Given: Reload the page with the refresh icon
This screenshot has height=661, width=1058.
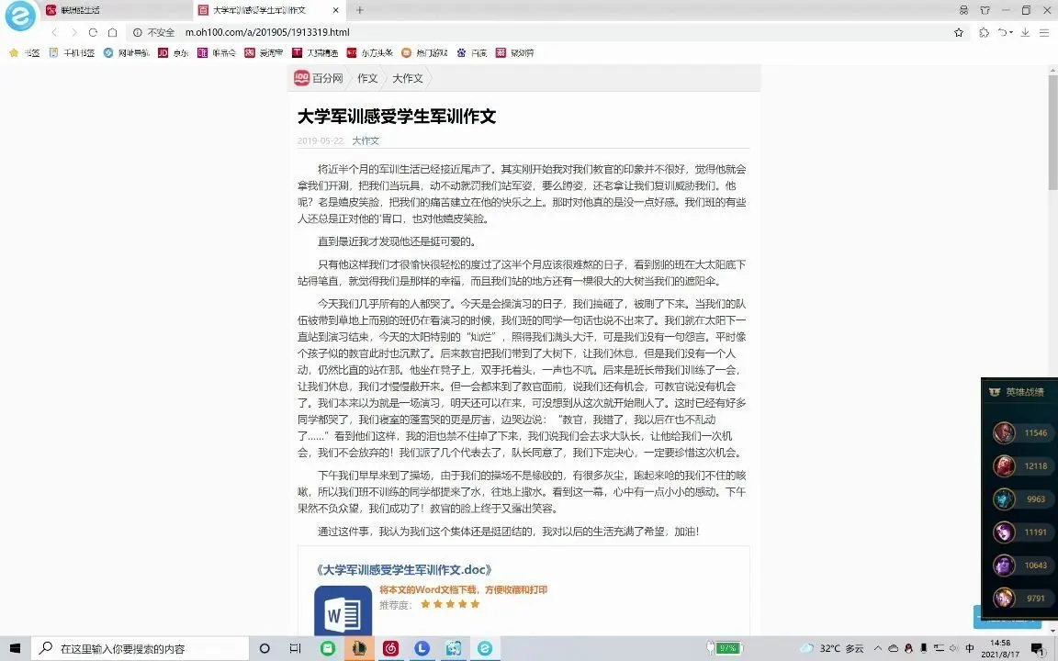Looking at the screenshot, I should pyautogui.click(x=93, y=32).
